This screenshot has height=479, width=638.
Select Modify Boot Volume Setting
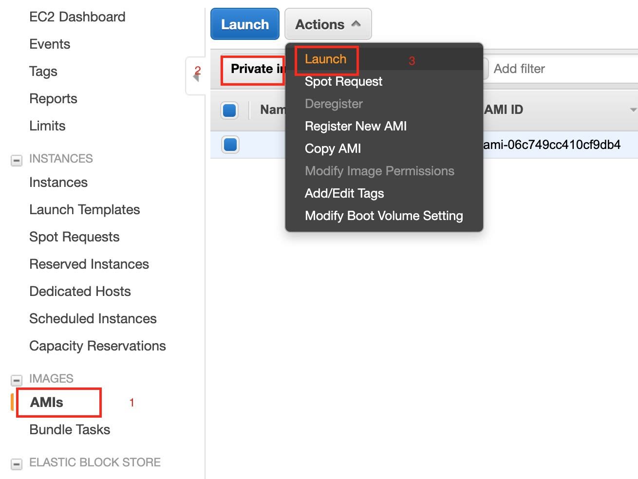point(384,216)
